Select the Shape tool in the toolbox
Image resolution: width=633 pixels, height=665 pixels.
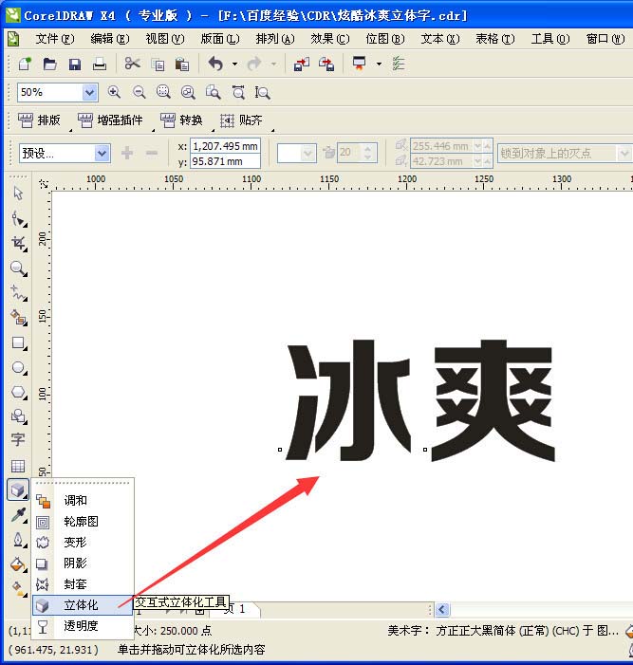click(x=19, y=219)
